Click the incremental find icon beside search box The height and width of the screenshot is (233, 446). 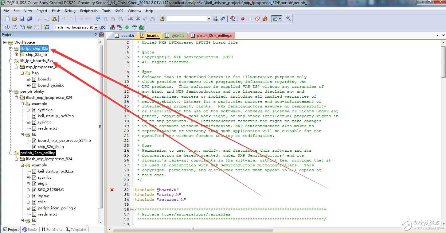[223, 19]
